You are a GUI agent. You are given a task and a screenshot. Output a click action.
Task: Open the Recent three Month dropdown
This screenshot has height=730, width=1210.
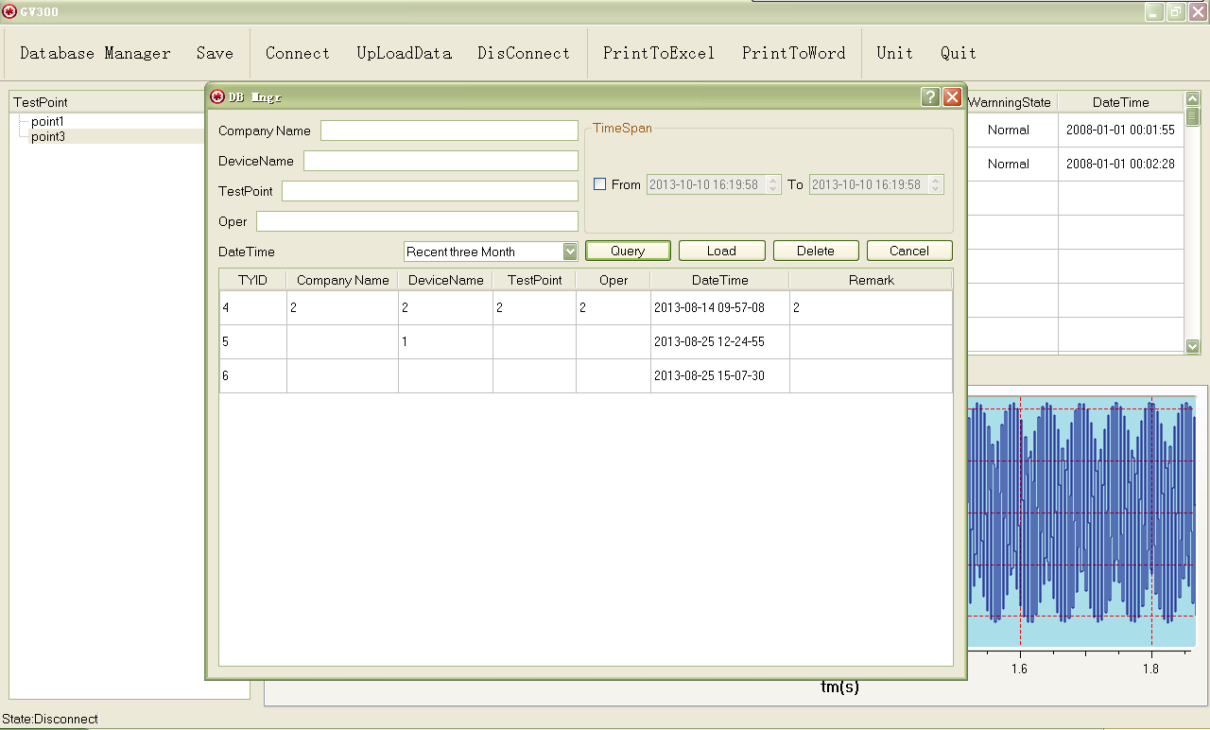(x=569, y=252)
